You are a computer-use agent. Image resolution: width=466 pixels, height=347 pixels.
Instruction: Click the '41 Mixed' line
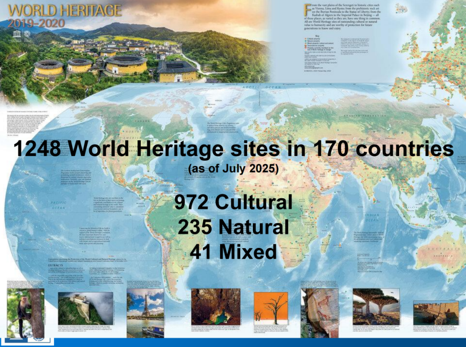(x=233, y=252)
